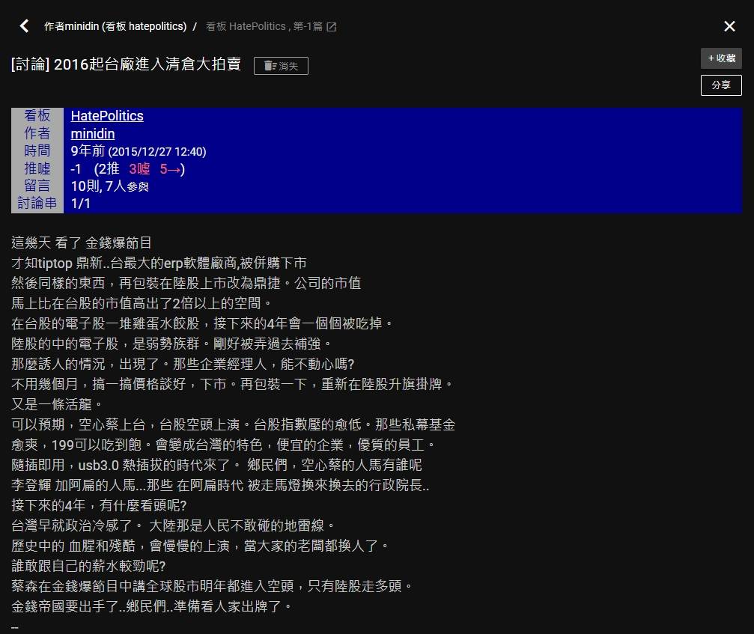The width and height of the screenshot is (754, 634).
Task: Click the 3噓 boo count
Action: pyautogui.click(x=139, y=168)
